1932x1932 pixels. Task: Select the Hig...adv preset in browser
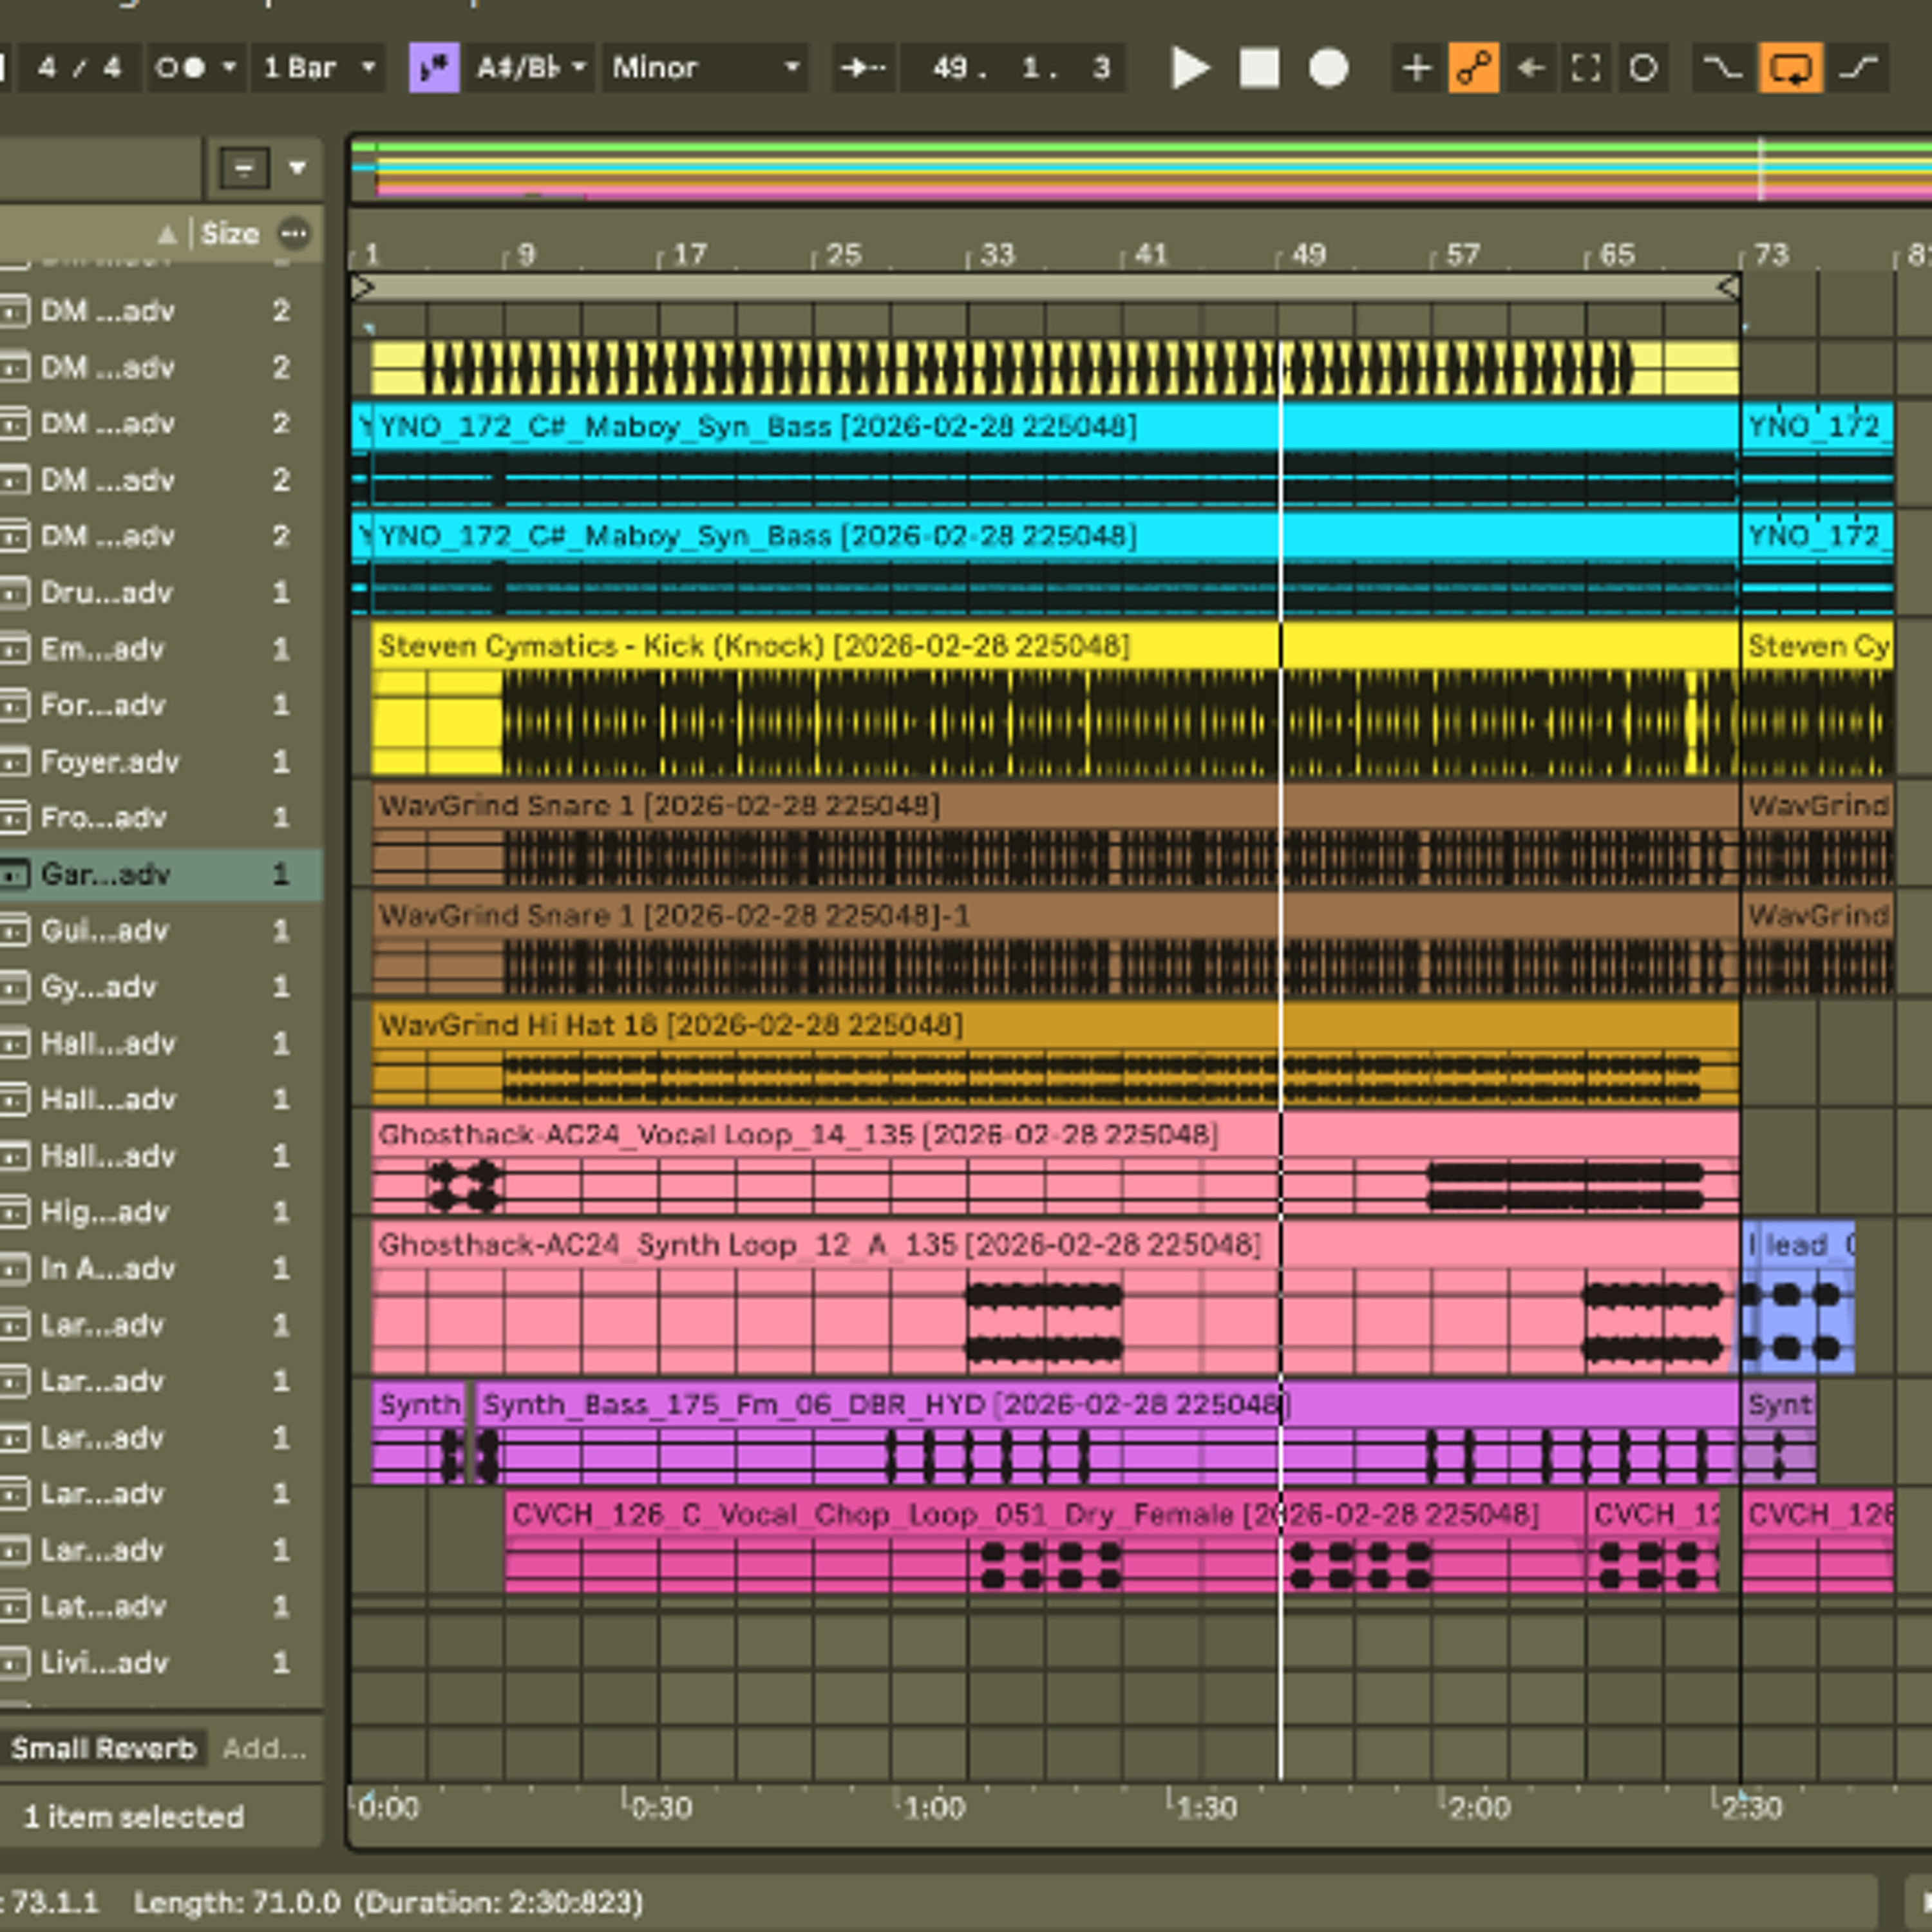click(x=160, y=1213)
